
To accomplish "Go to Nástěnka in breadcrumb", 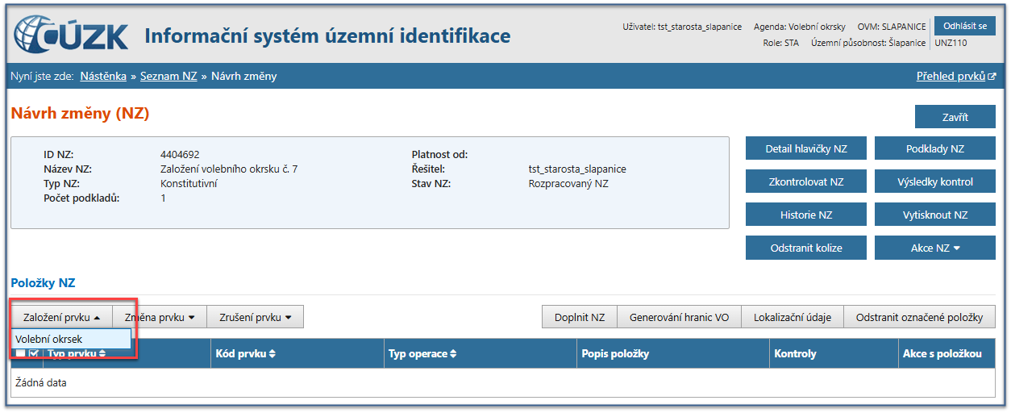I will (103, 77).
